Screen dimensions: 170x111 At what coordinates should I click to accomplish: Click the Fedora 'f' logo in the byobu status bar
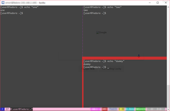pos(2,109)
